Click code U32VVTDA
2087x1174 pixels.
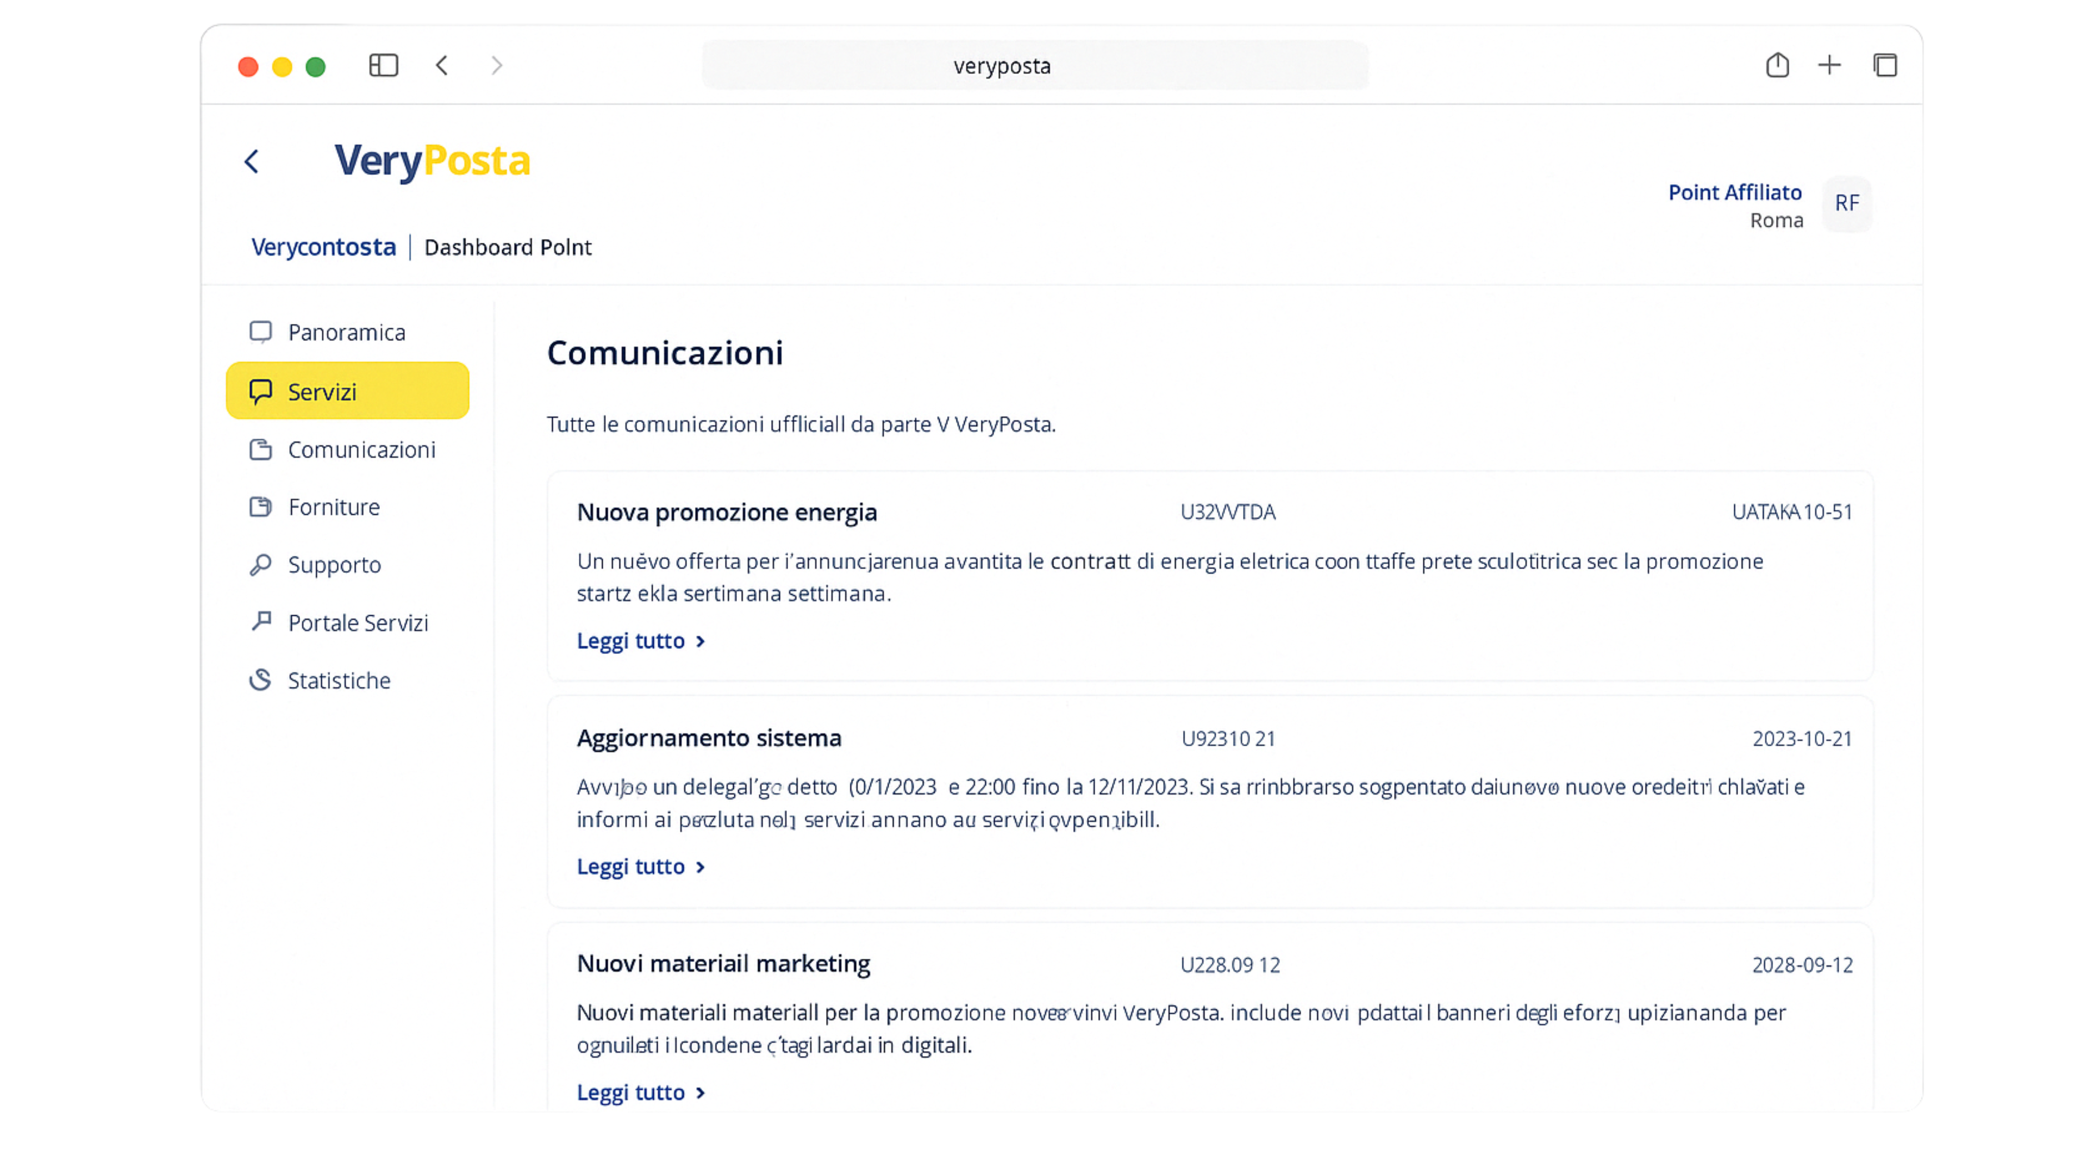[1227, 512]
